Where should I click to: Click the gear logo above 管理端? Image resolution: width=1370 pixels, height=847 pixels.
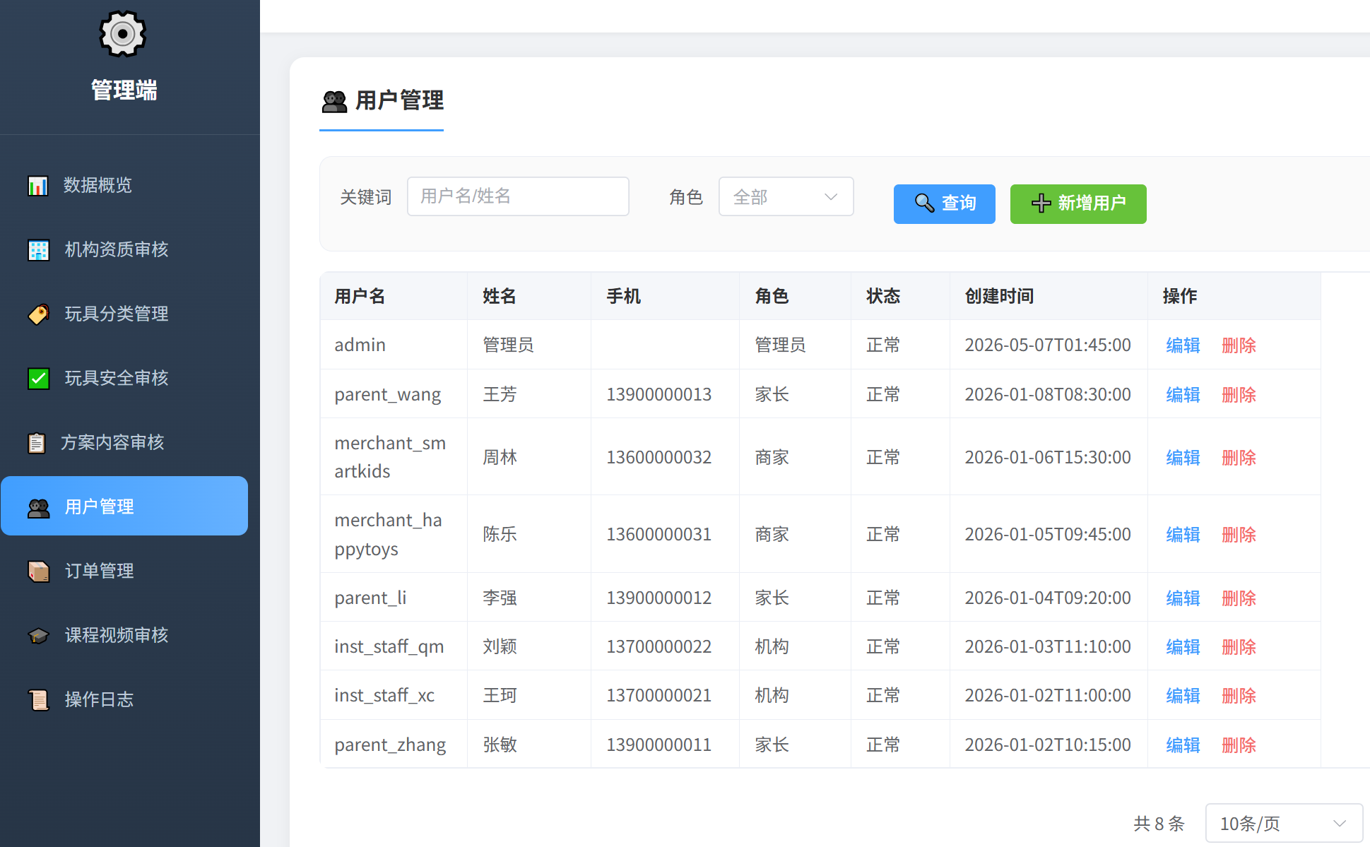122,33
